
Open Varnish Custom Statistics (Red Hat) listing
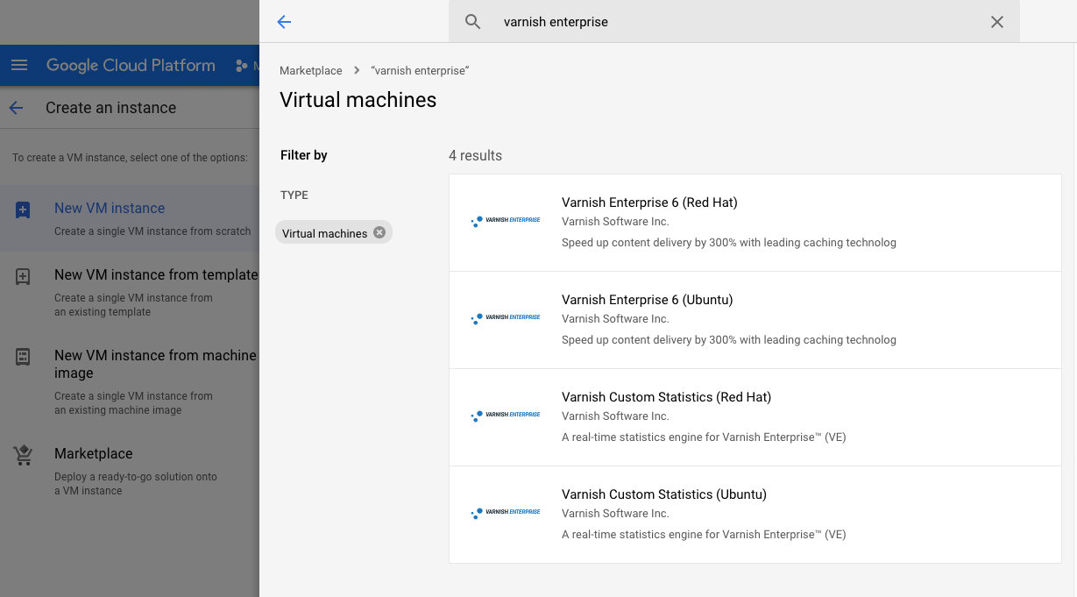(666, 396)
